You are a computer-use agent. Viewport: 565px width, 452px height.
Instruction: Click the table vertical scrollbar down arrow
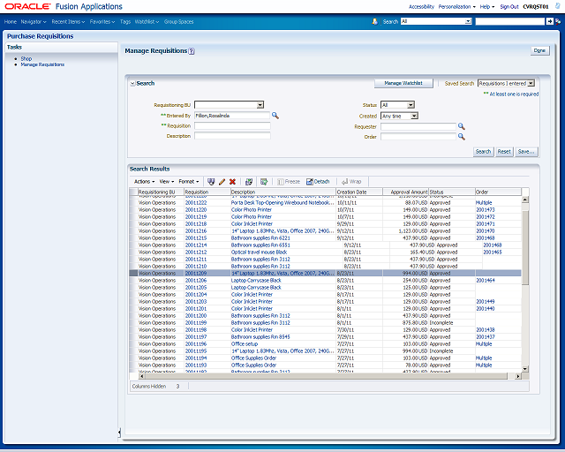click(525, 369)
